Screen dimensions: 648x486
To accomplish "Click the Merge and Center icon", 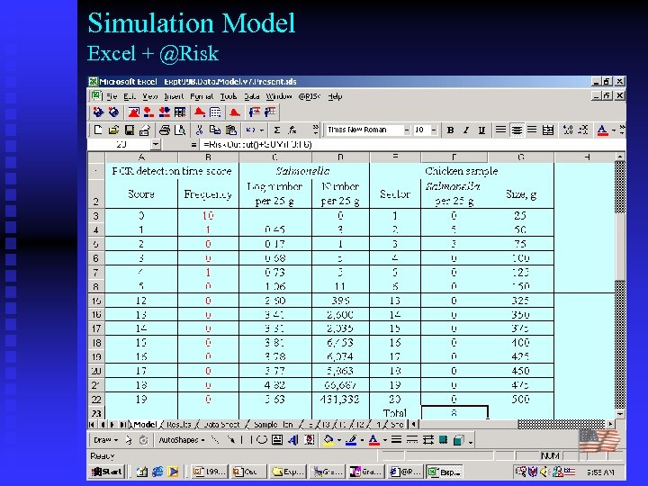I will [x=548, y=130].
